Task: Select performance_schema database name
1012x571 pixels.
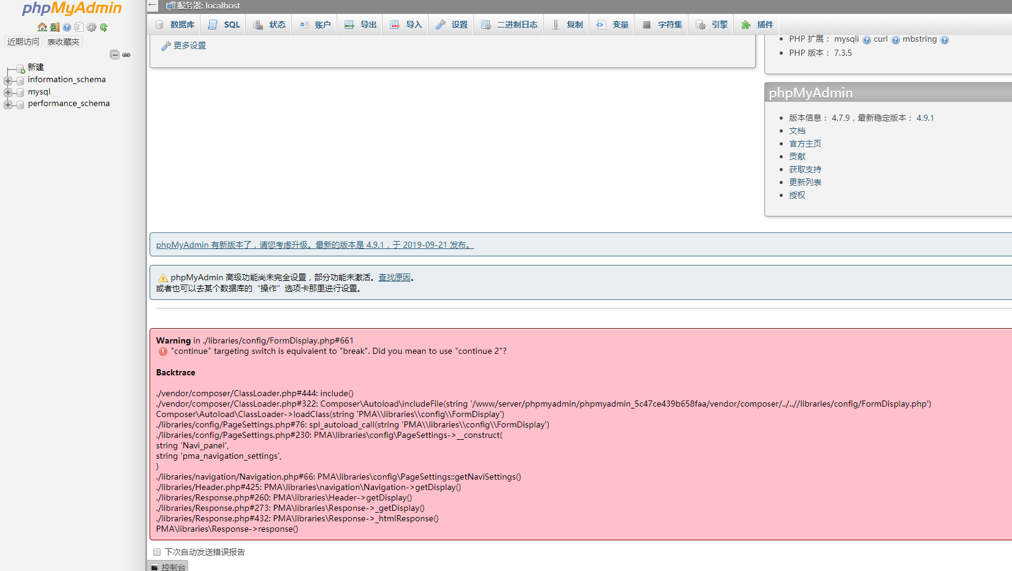Action: click(x=69, y=104)
